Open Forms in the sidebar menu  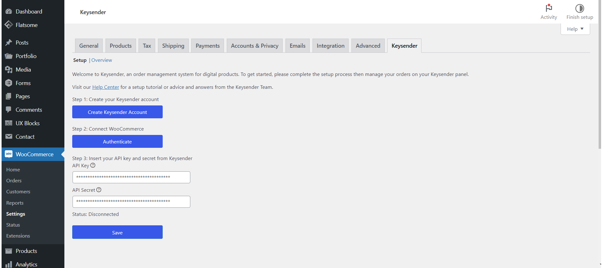point(23,83)
